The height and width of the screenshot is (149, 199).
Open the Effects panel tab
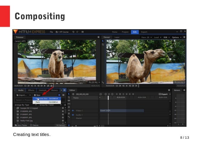(31, 90)
